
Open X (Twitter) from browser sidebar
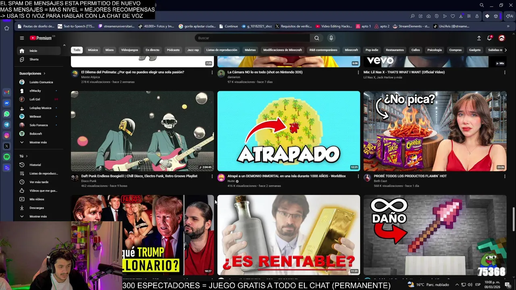(x=7, y=146)
